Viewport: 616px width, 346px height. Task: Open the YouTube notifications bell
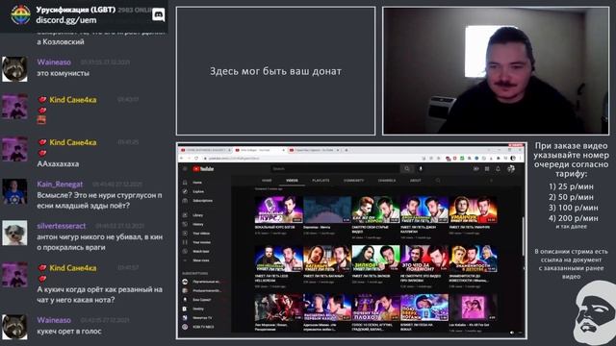(498, 169)
